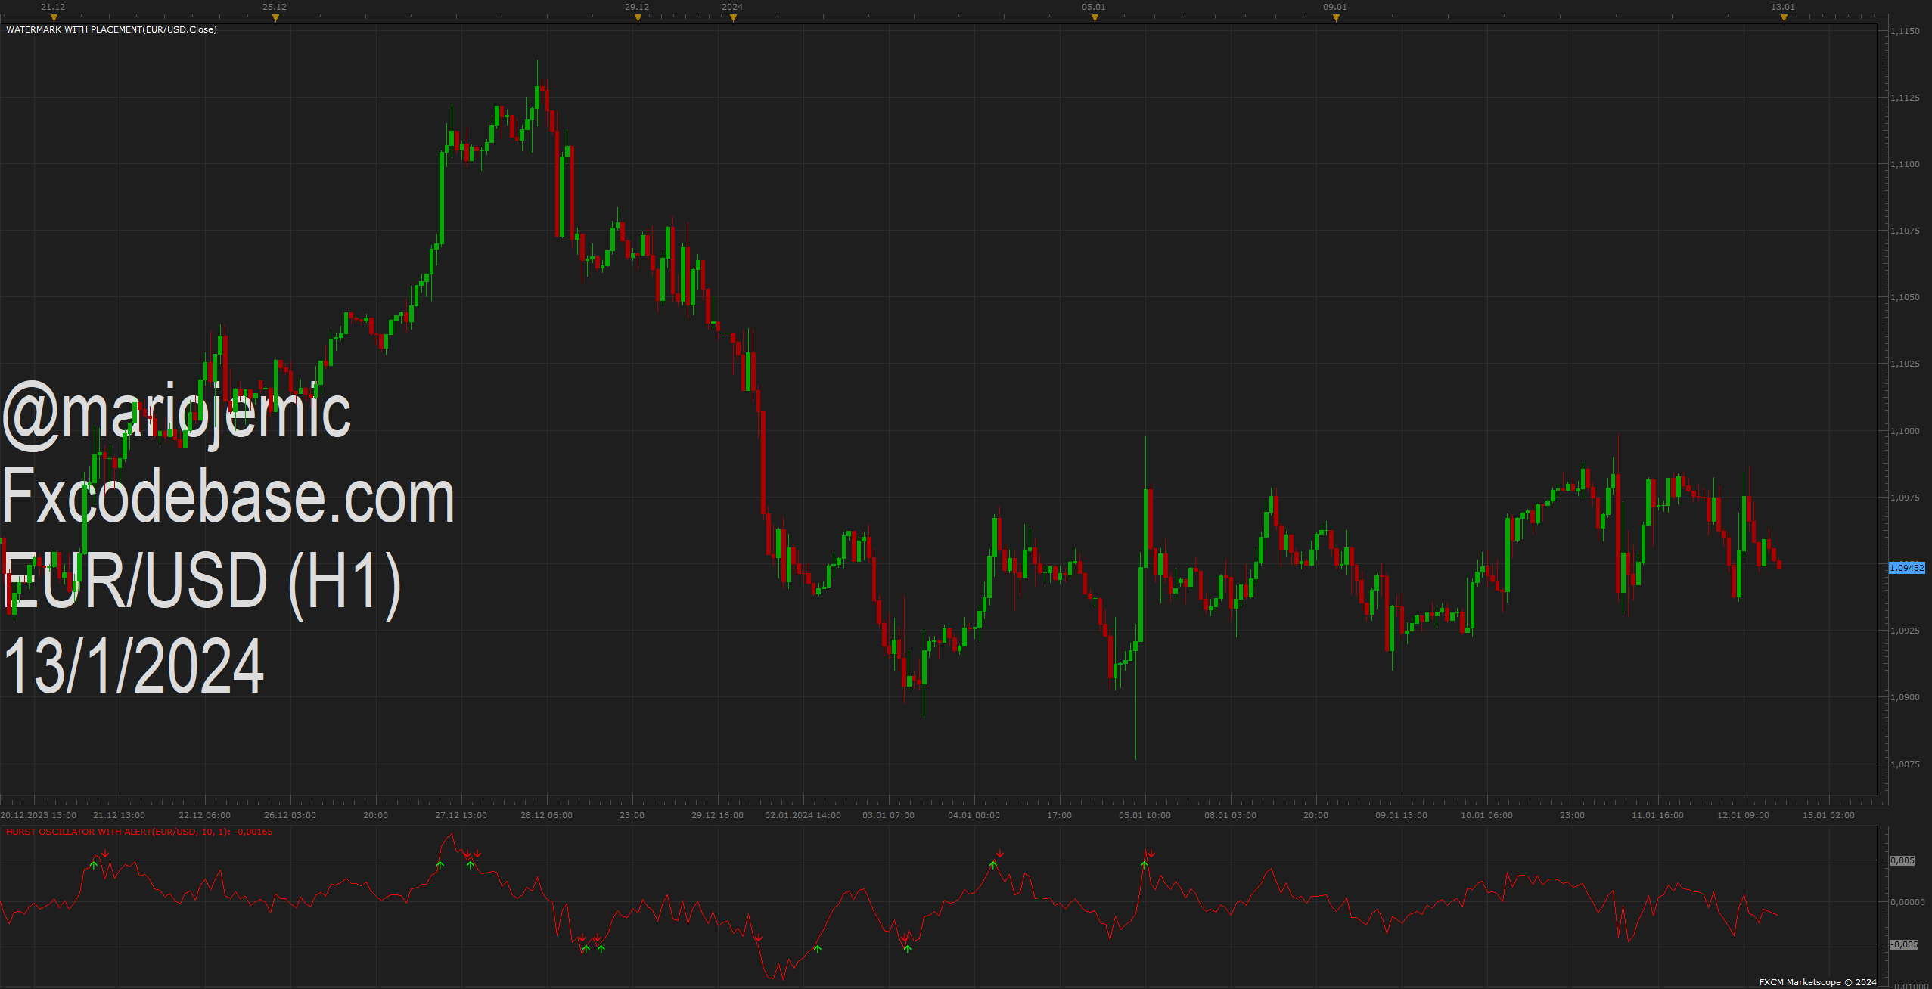Select the HURST OSCILLATOR WITH ALERT label
Image resolution: width=1932 pixels, height=989 pixels.
point(139,832)
